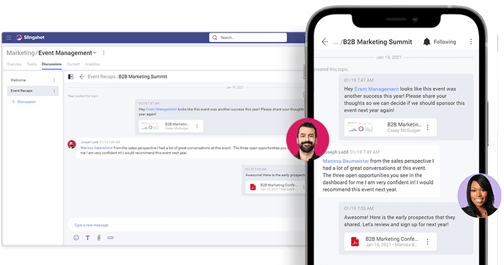Click the '01/19 7:53 AM' timestamp on phone

359,208
